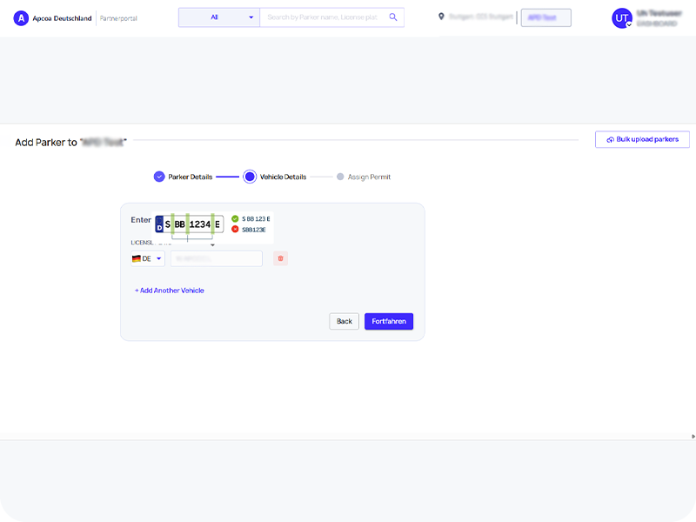Jump to the Assign Permit step
The width and height of the screenshot is (696, 522).
[x=340, y=177]
